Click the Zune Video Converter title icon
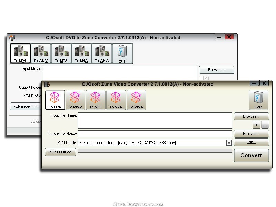This screenshot has height=207, width=276. click(x=47, y=85)
